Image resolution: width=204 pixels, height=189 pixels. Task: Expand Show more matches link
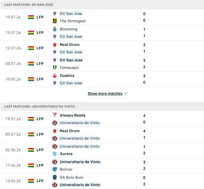(105, 93)
